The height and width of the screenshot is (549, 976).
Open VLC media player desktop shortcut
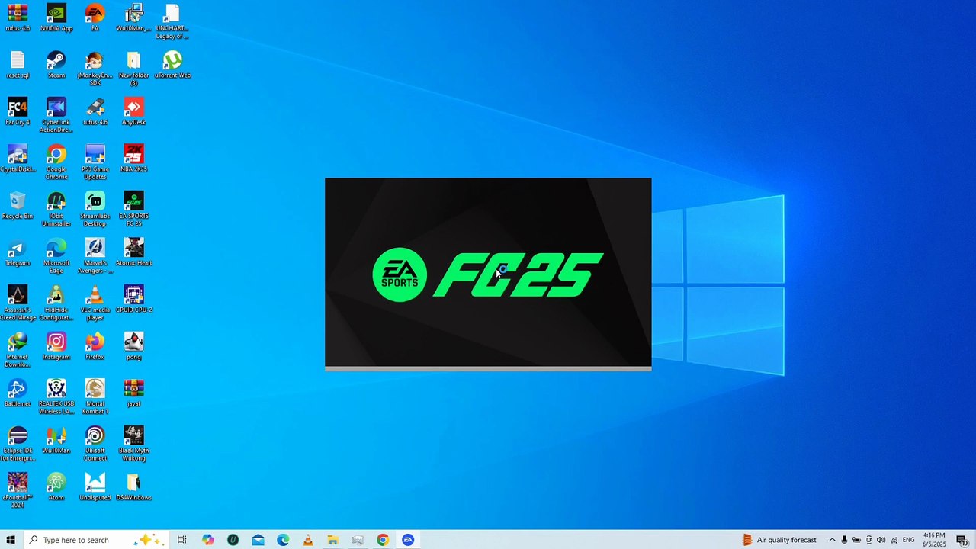[x=95, y=303]
